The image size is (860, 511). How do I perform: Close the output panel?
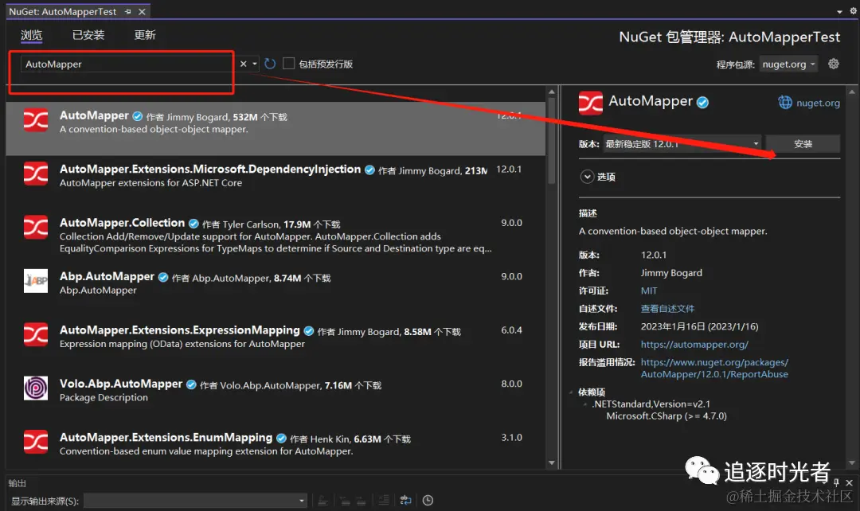(849, 482)
